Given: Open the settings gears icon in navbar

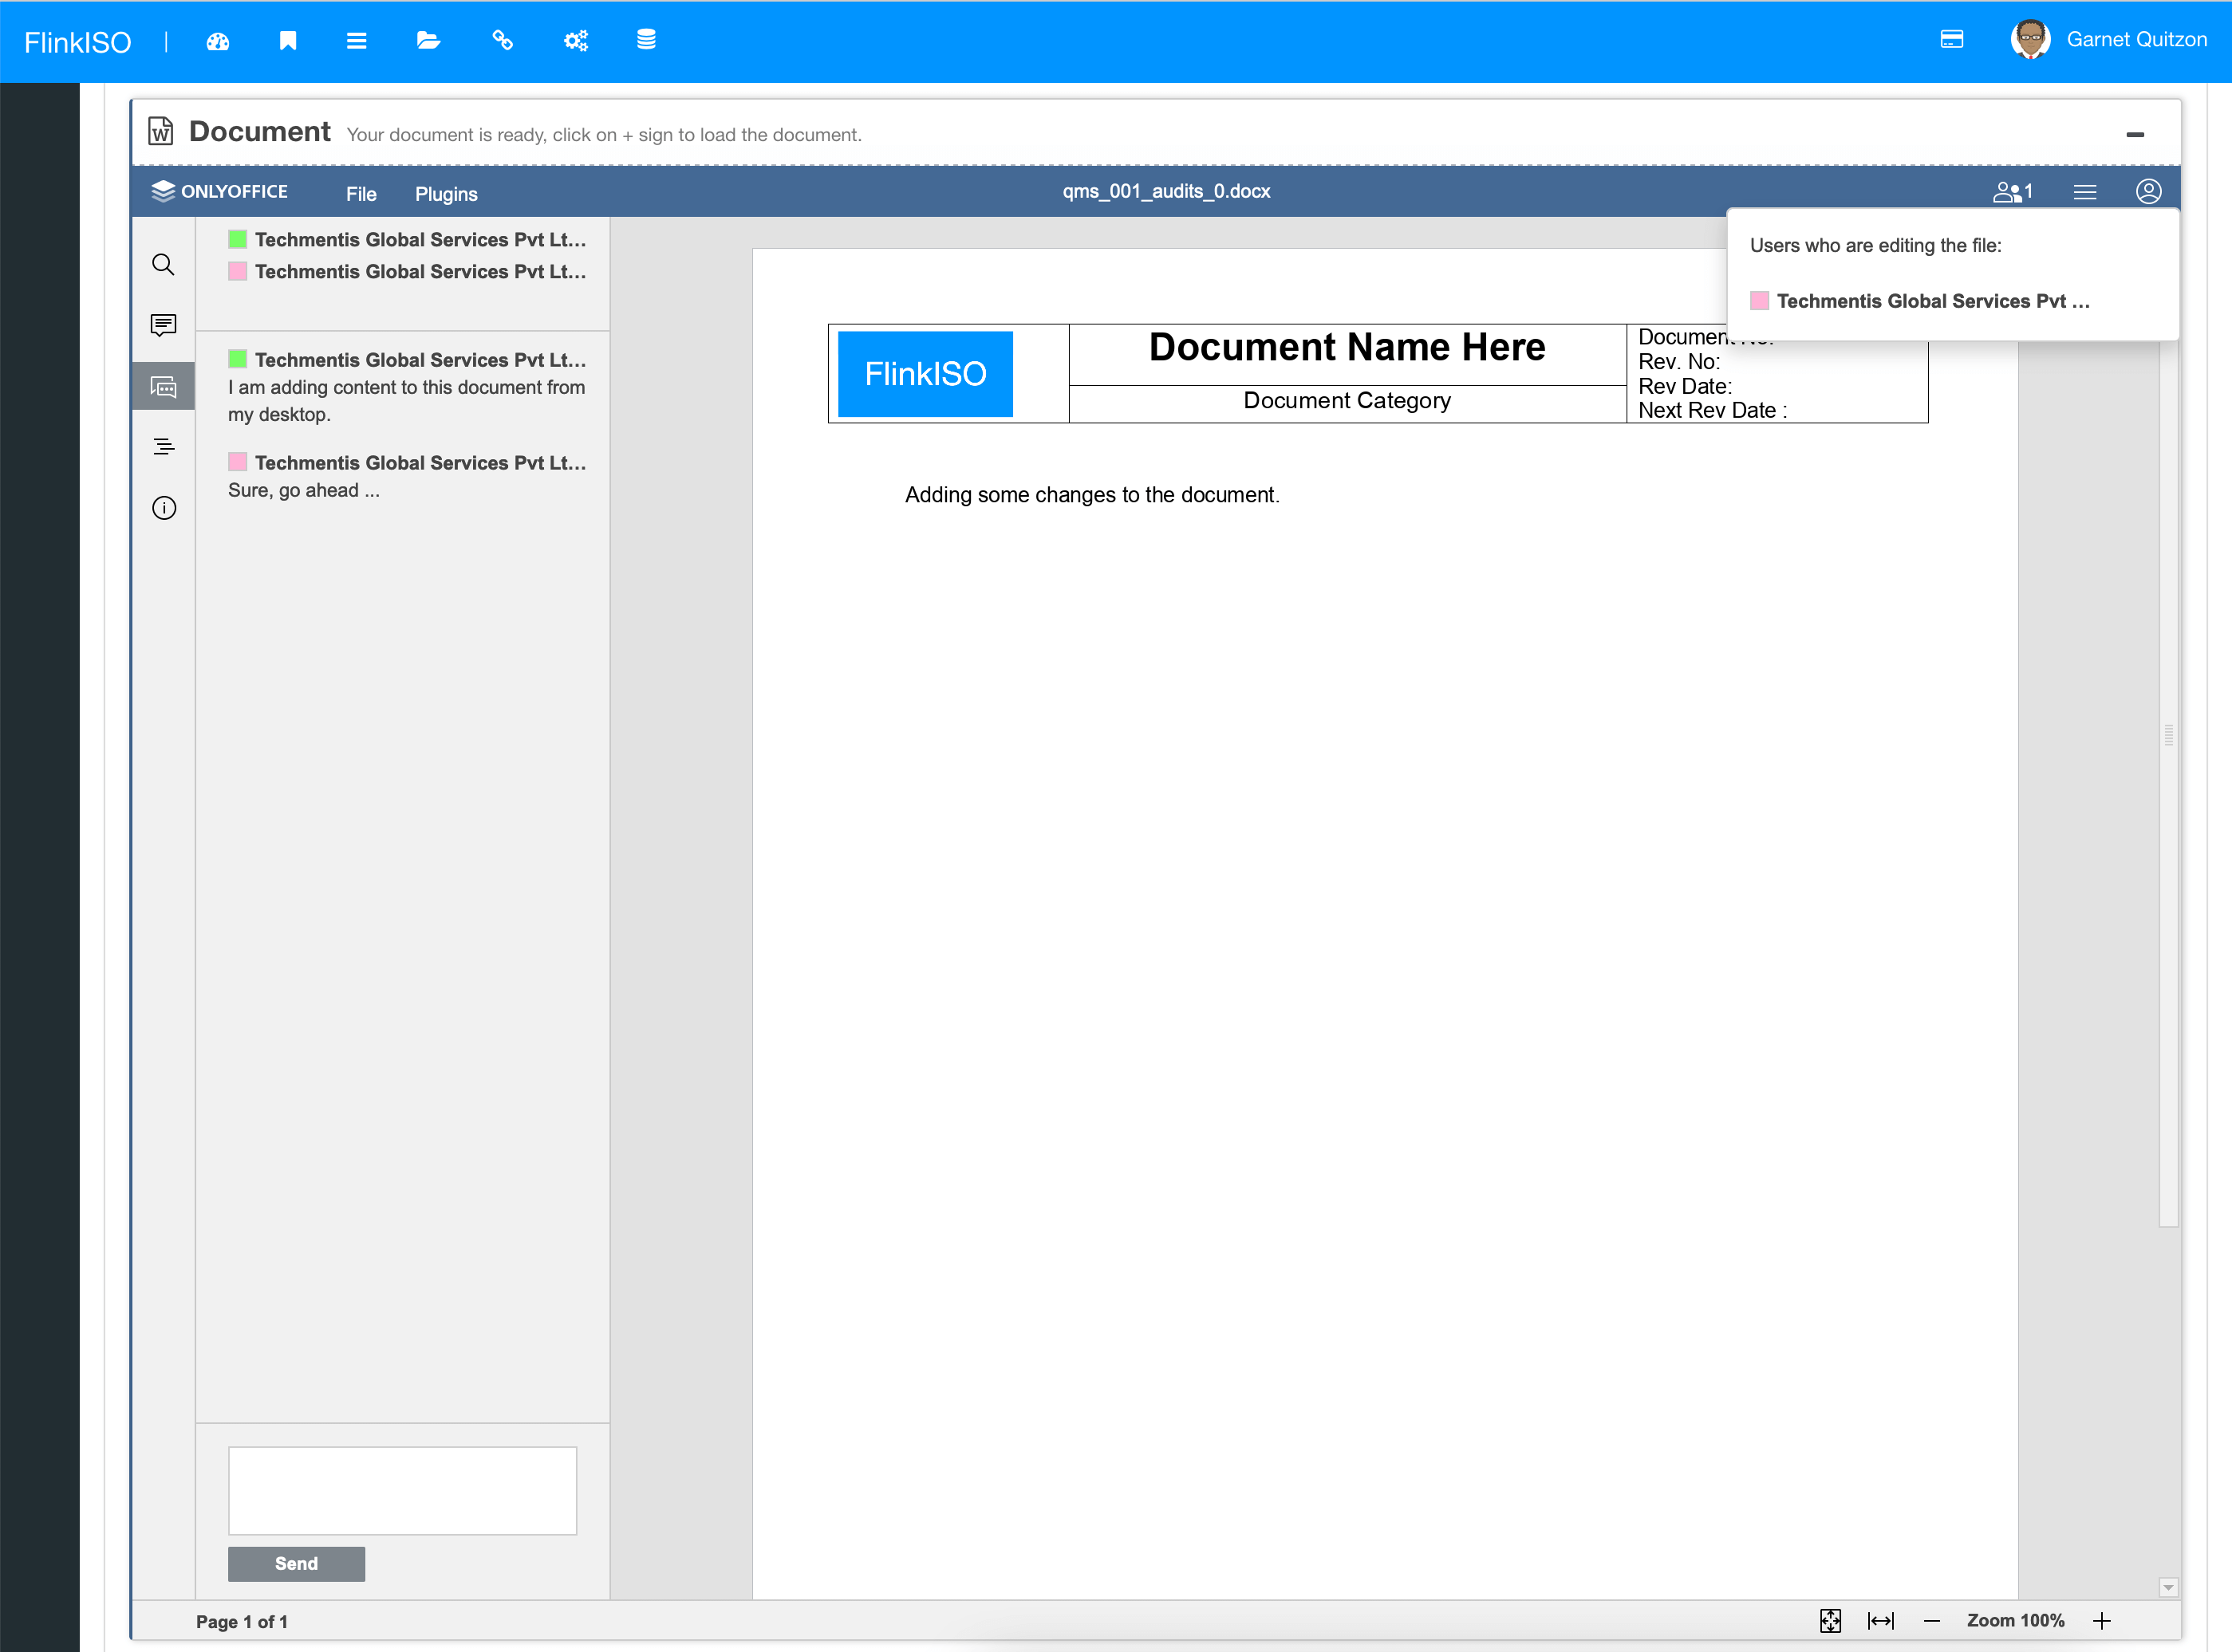Looking at the screenshot, I should tap(575, 41).
